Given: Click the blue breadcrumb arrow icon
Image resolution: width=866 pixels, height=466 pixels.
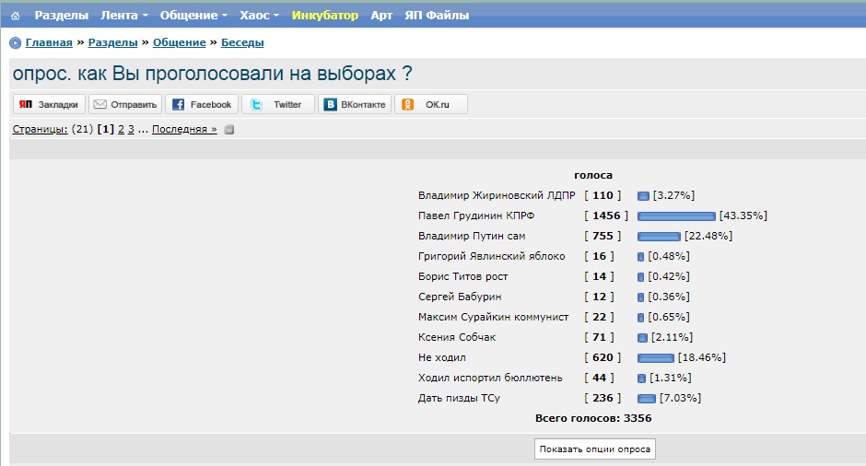Looking at the screenshot, I should coord(16,42).
